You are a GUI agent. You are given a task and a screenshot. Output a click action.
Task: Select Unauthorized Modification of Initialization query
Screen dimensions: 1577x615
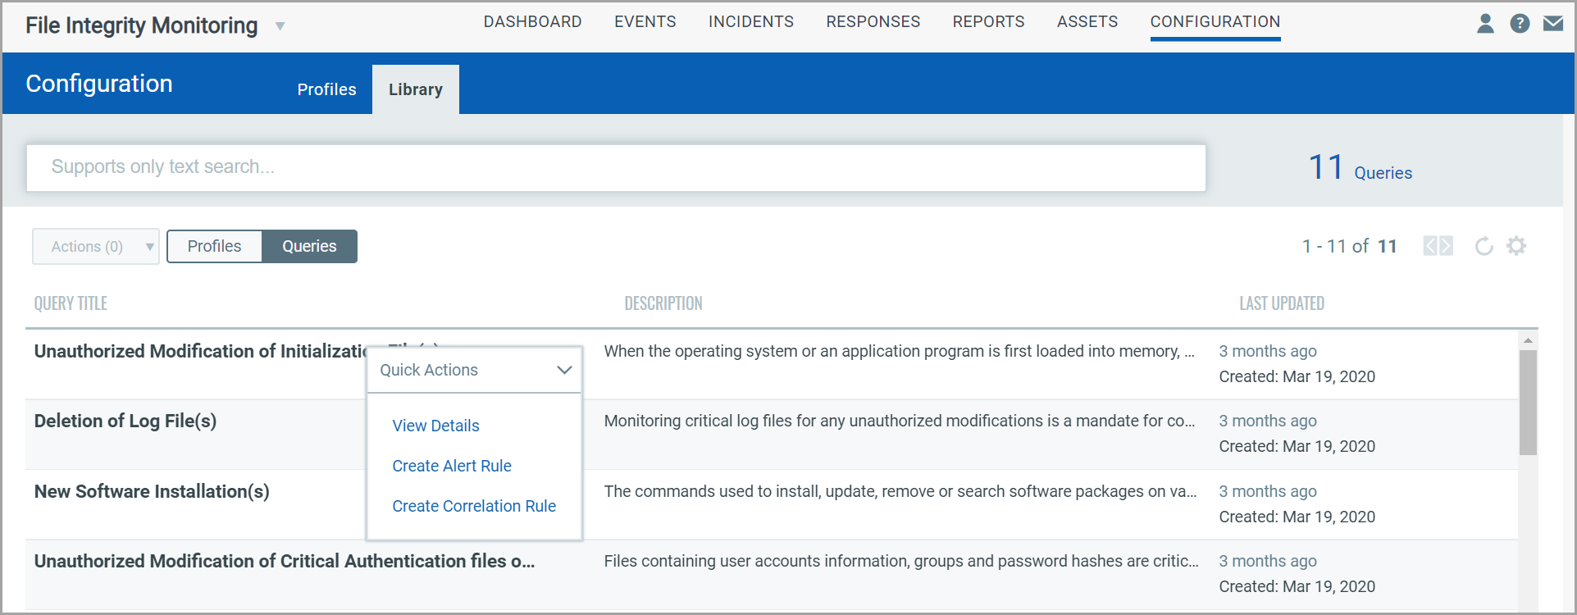201,351
